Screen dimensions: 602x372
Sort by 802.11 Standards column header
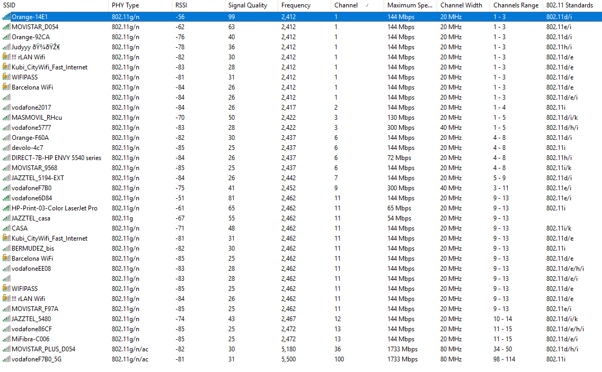(x=572, y=5)
